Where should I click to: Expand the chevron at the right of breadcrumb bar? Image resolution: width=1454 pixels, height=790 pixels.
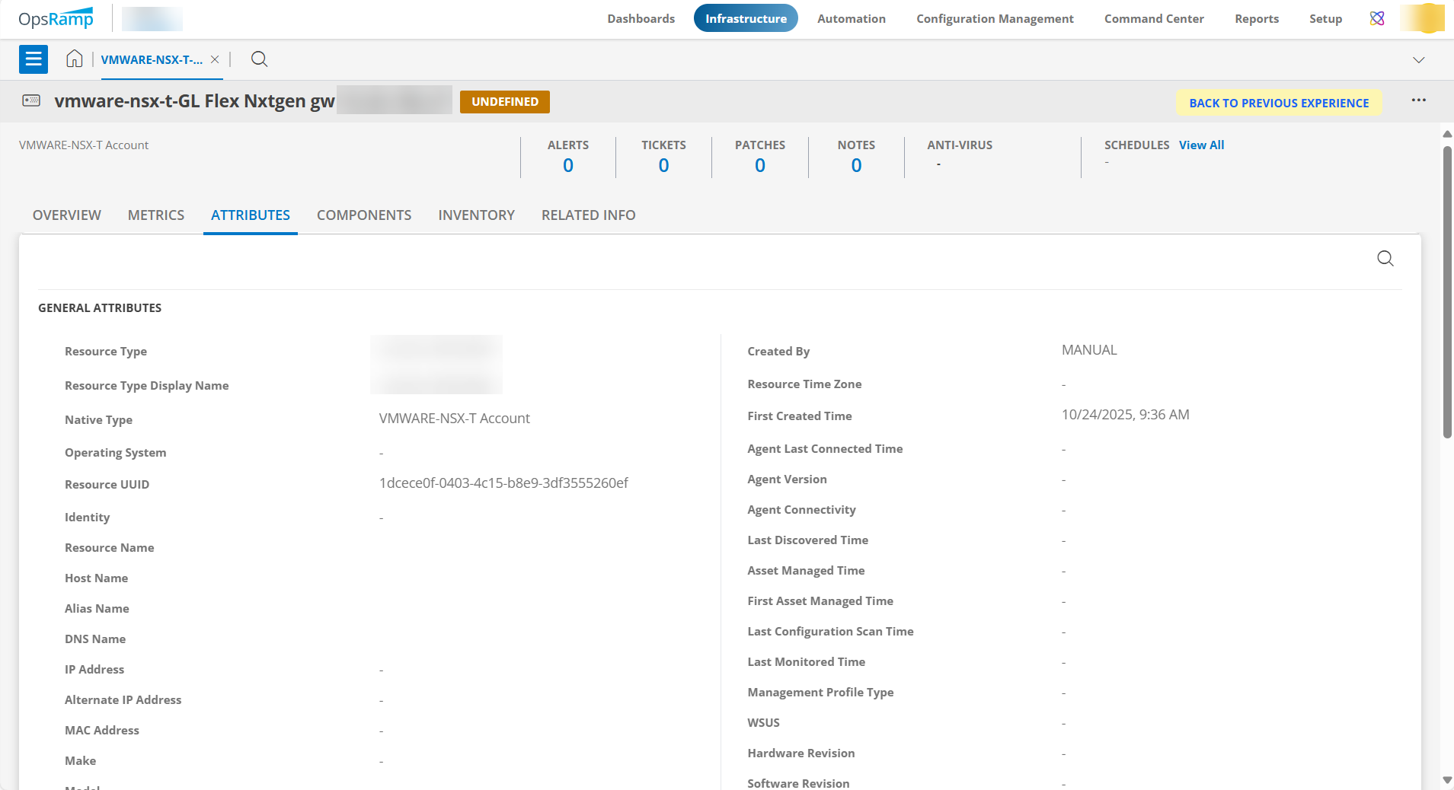pyautogui.click(x=1418, y=60)
